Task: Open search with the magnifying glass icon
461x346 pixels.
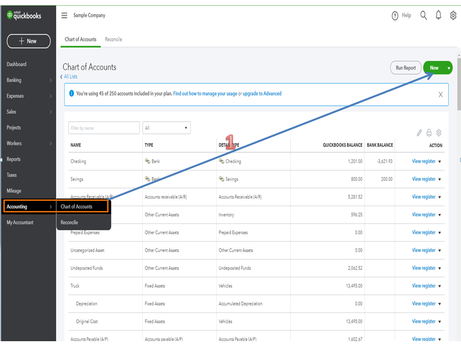Action: point(424,15)
